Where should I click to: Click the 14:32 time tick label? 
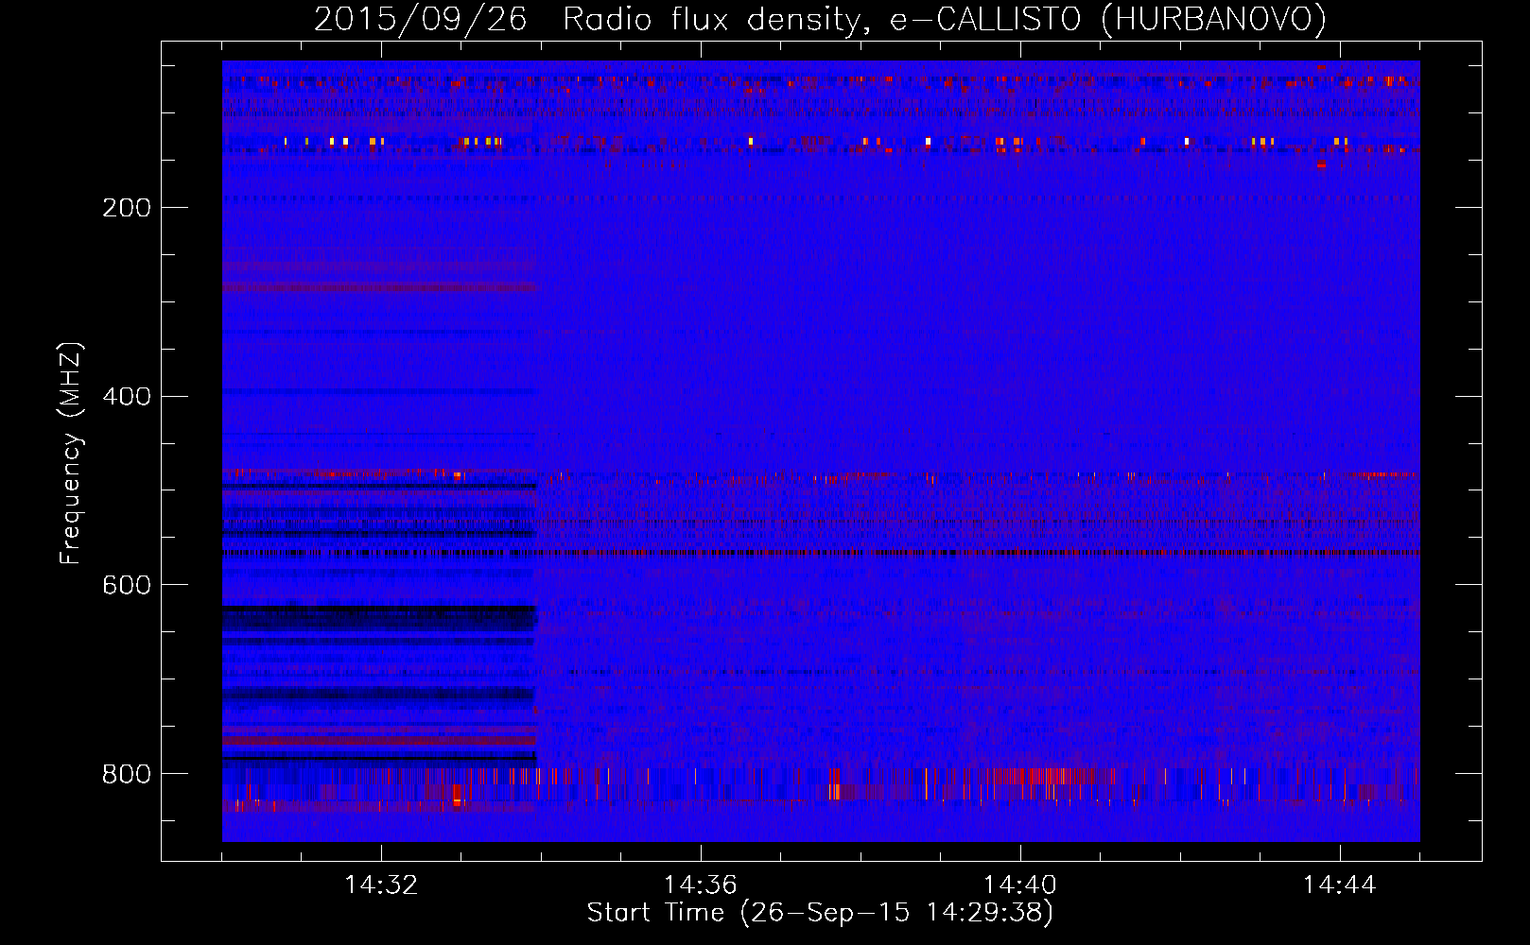tap(381, 885)
